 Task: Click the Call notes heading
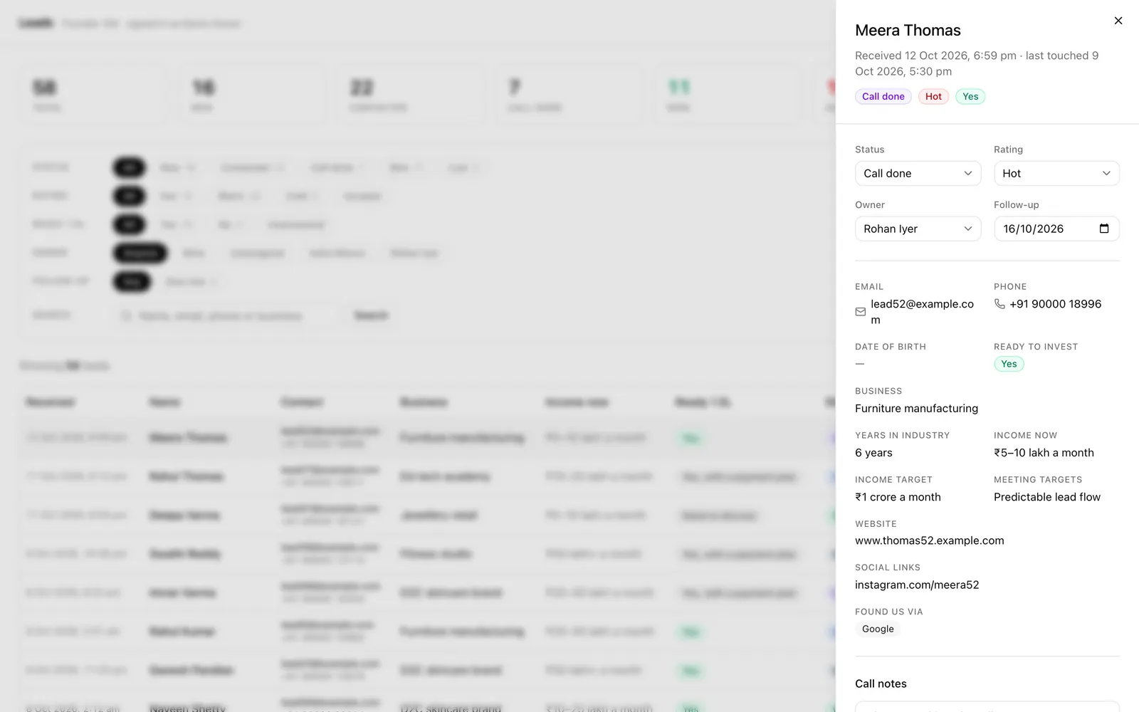881,684
